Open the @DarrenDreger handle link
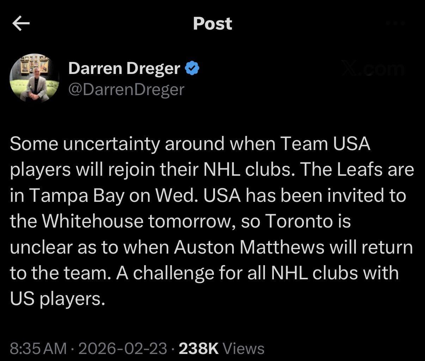The height and width of the screenshot is (361, 425). [126, 89]
